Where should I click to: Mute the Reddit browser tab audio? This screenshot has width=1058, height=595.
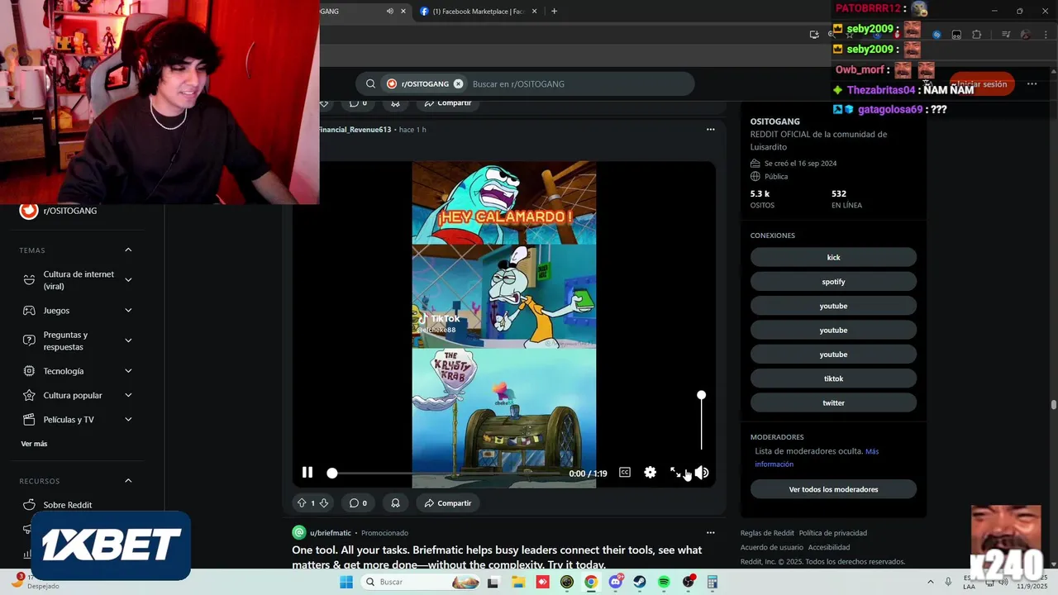389,11
